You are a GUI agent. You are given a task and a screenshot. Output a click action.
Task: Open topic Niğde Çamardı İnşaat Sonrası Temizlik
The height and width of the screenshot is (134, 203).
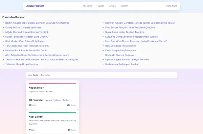[27, 32]
